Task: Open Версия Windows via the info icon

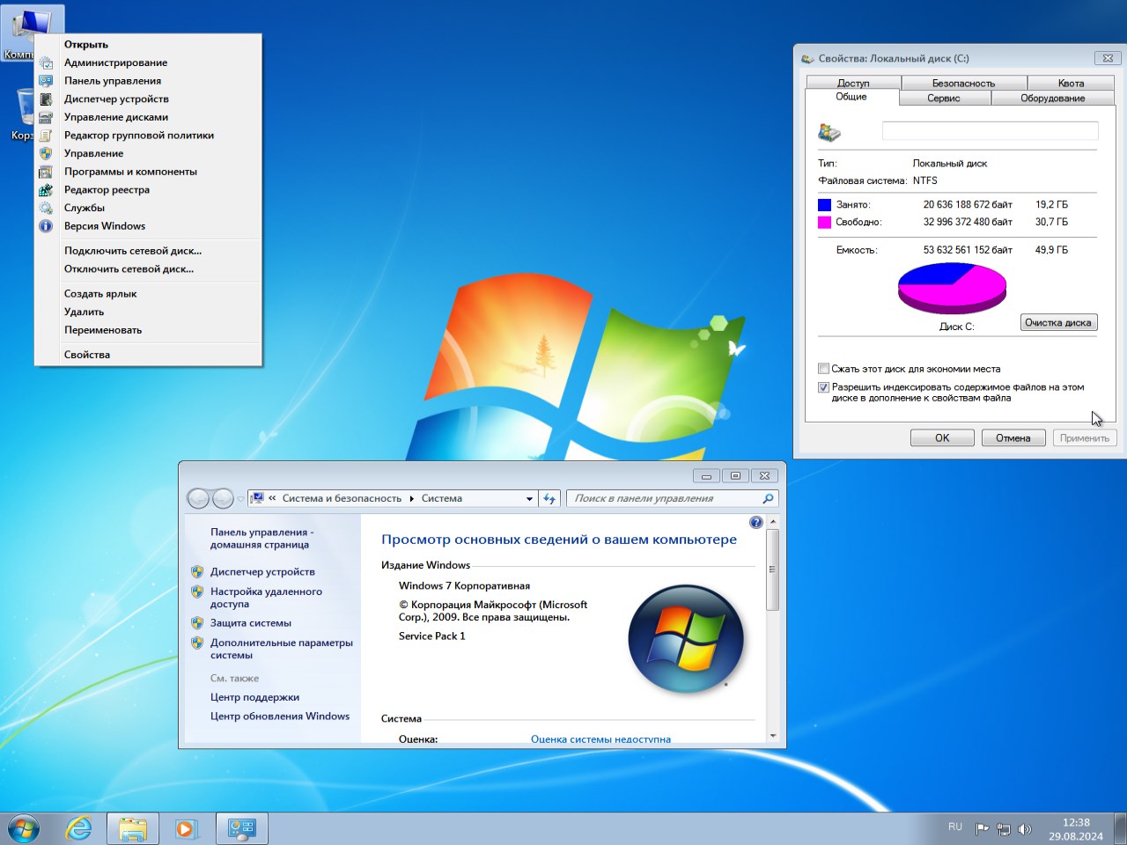Action: [x=46, y=226]
